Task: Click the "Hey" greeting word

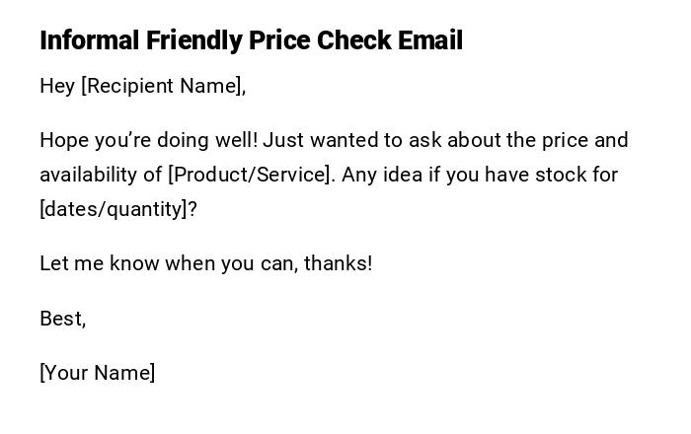Action: point(57,86)
